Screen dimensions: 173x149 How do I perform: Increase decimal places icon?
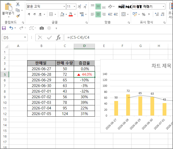click(x=157, y=14)
